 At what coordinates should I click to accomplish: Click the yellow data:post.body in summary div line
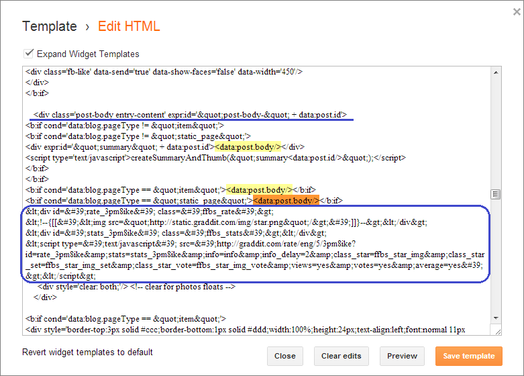click(x=248, y=147)
